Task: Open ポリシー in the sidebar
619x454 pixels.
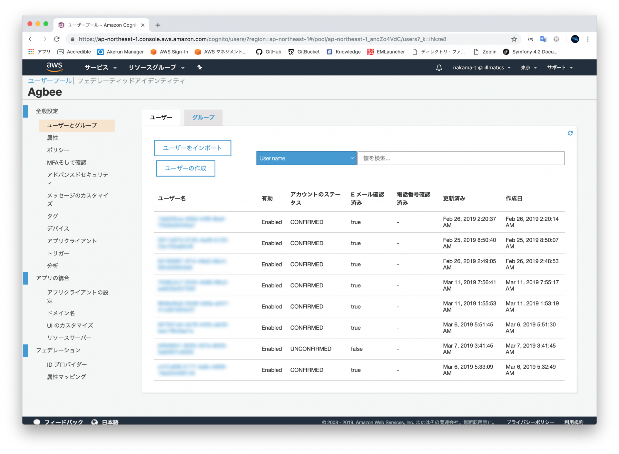Action: click(58, 150)
